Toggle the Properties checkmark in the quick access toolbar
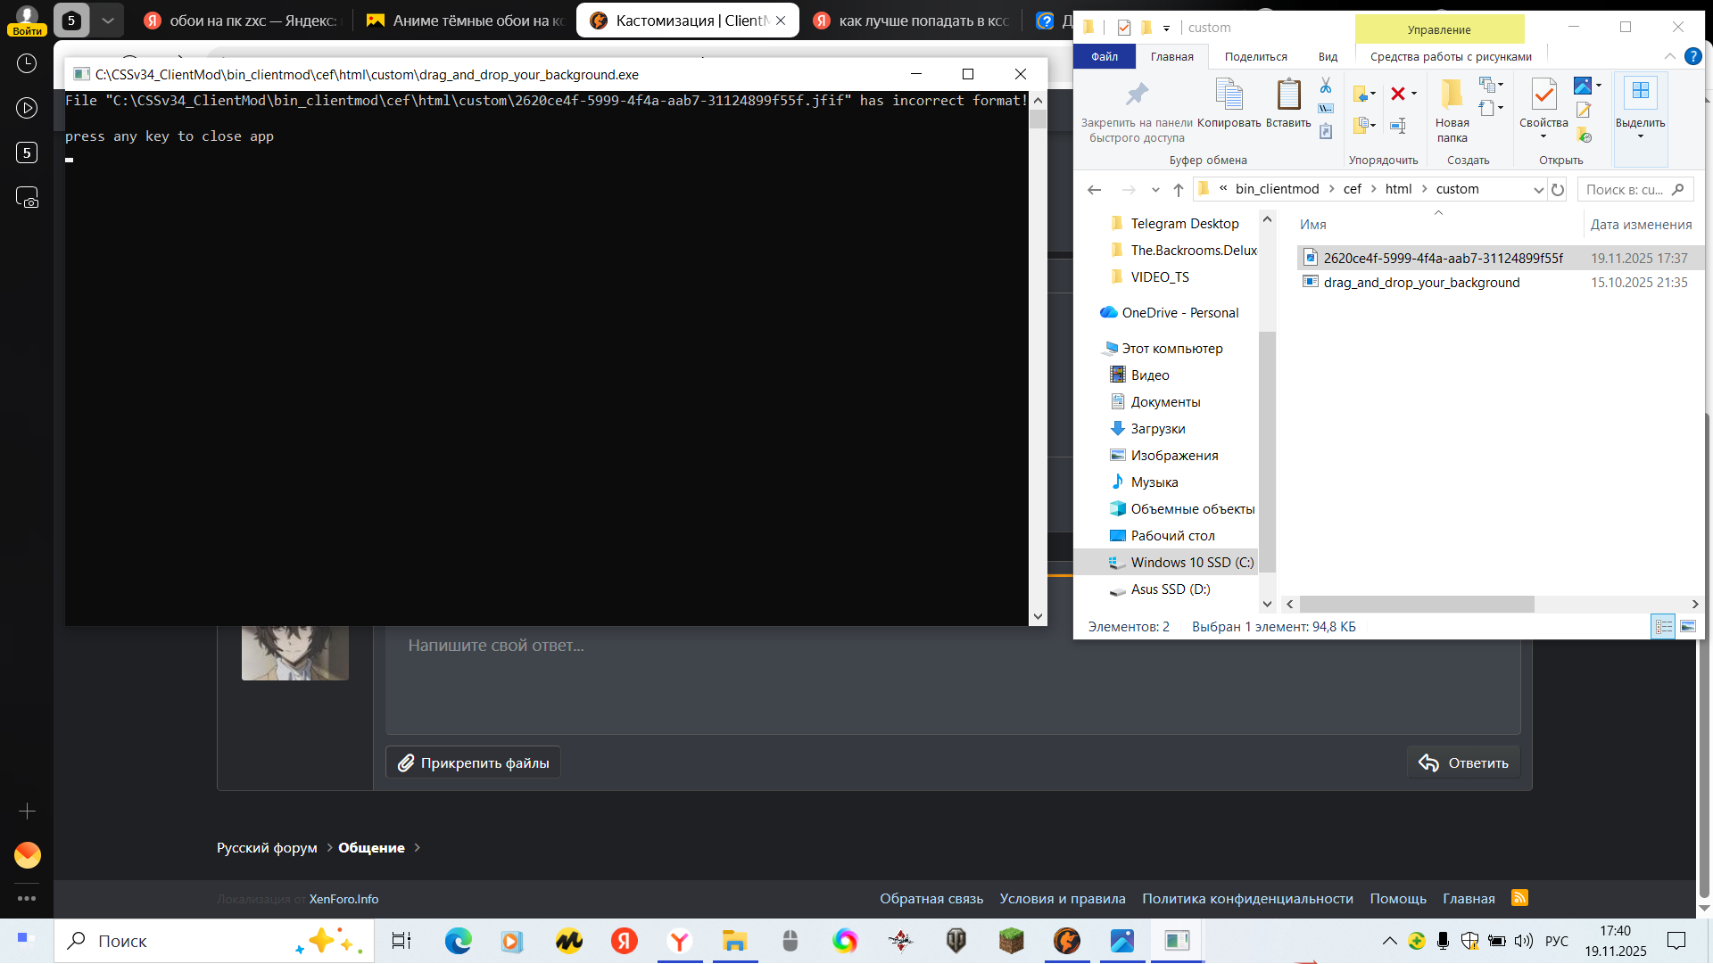 [x=1124, y=28]
